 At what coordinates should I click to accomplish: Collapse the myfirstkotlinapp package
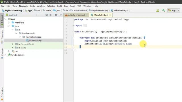point(20,37)
